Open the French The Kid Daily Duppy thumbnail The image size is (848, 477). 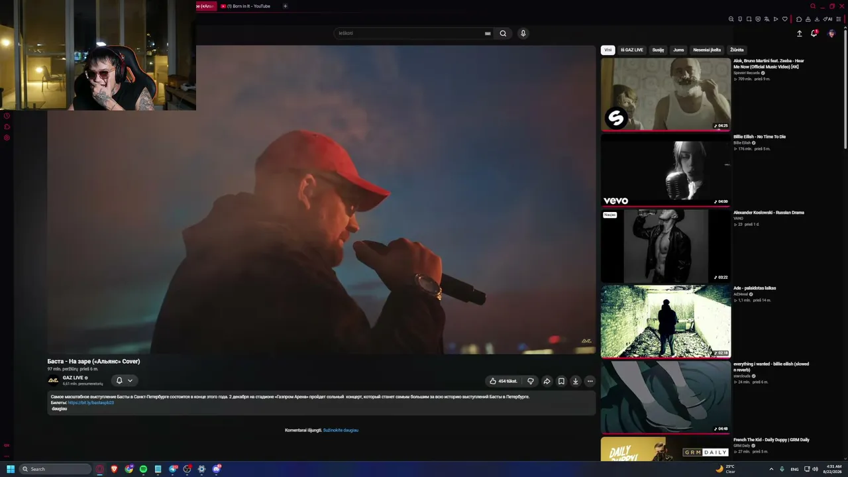coord(666,449)
